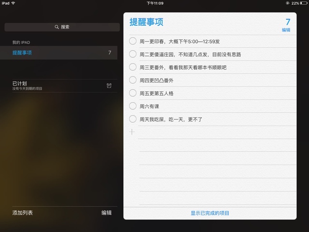Tap the search magnifier icon
Image resolution: width=309 pixels, height=232 pixels.
(57, 27)
